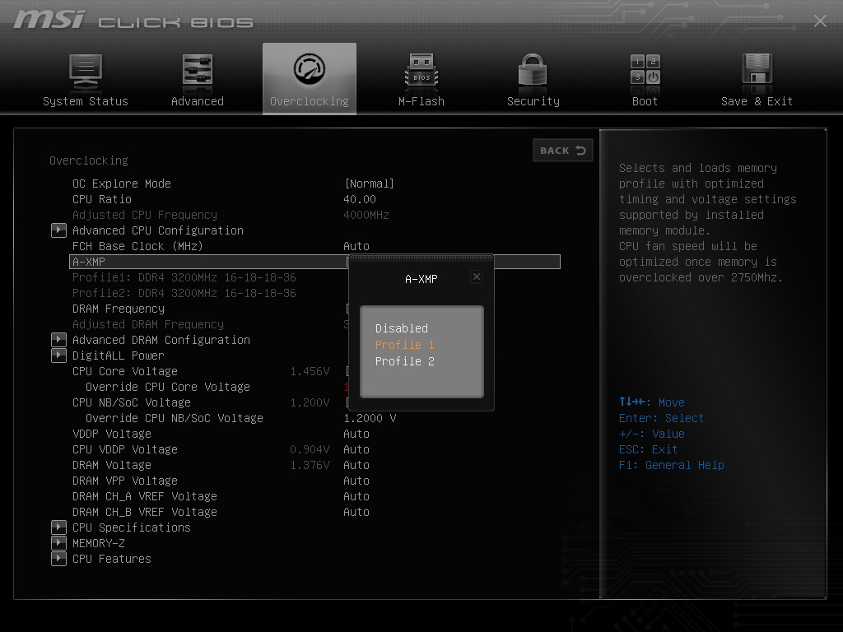Expand Advanced CPU Configuration submenu

[58, 230]
